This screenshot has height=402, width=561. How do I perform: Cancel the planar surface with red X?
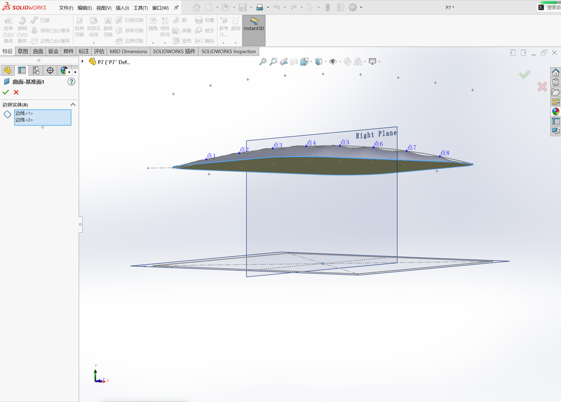pos(16,93)
